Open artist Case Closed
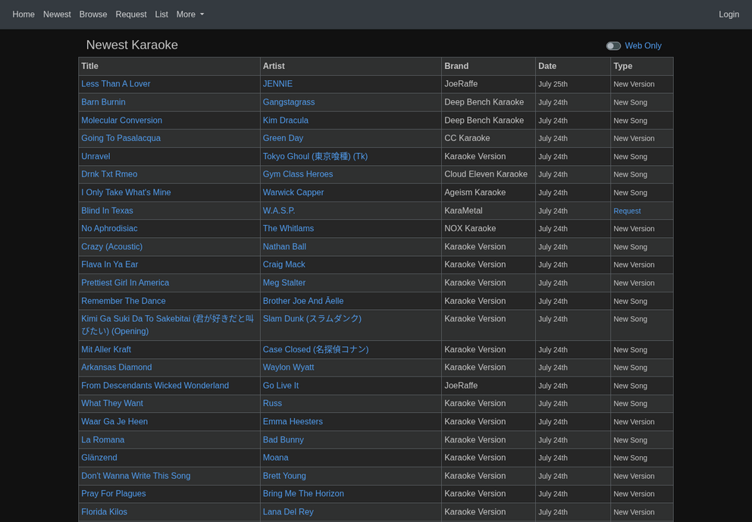752x522 pixels. (x=315, y=349)
